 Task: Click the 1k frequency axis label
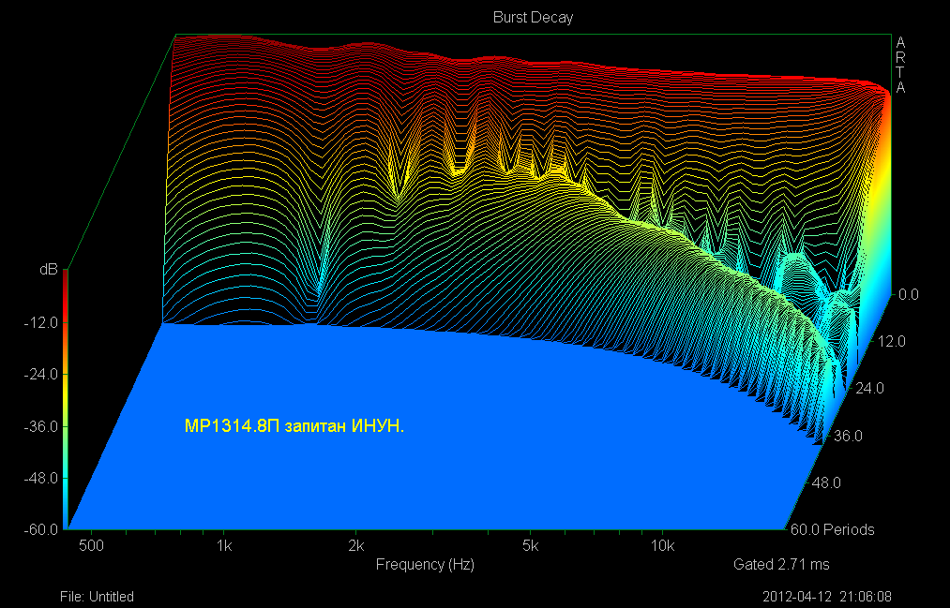(x=223, y=545)
